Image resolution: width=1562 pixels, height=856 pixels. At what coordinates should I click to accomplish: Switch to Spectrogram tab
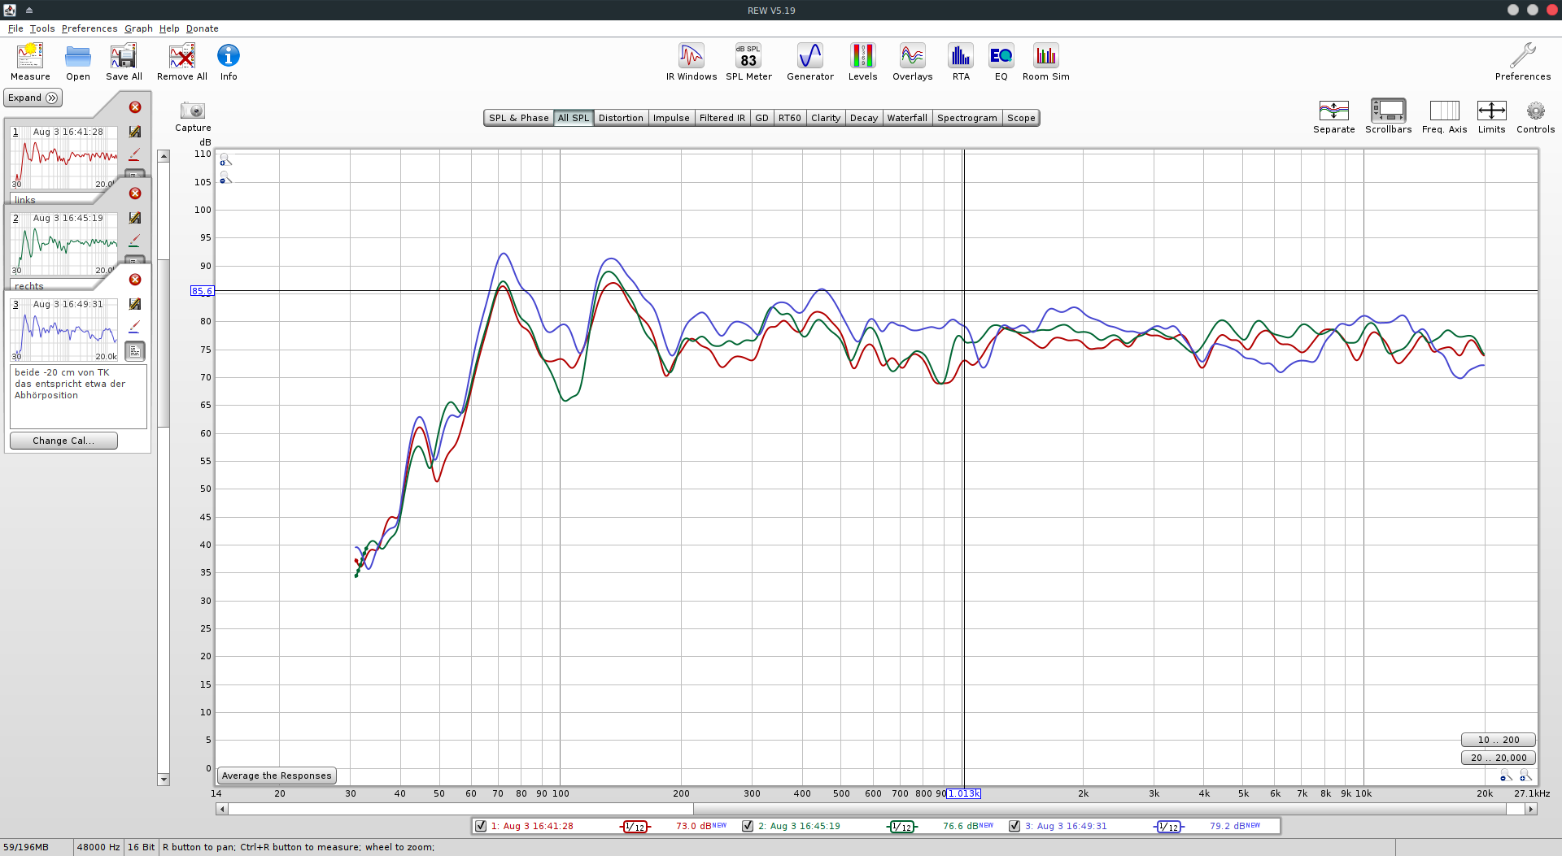click(x=967, y=118)
